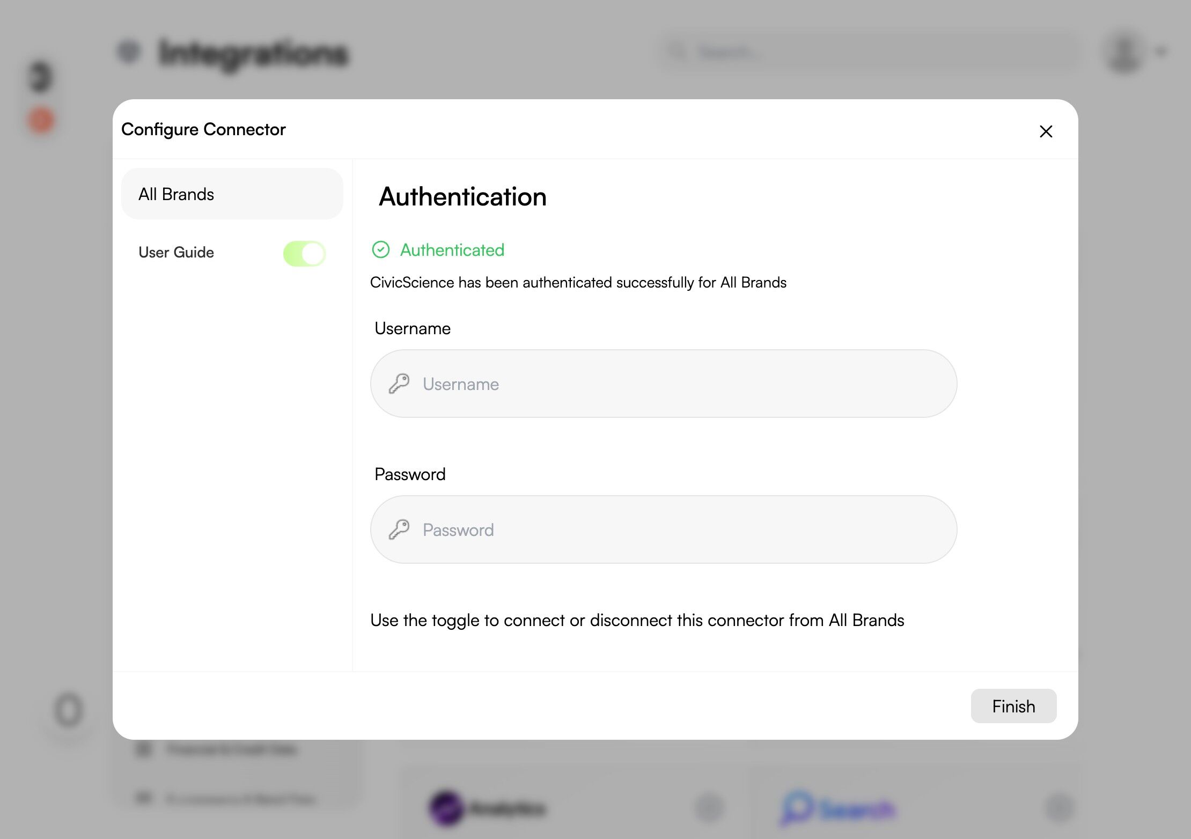Viewport: 1191px width, 839px height.
Task: Select the All Brands tab
Action: [x=232, y=194]
